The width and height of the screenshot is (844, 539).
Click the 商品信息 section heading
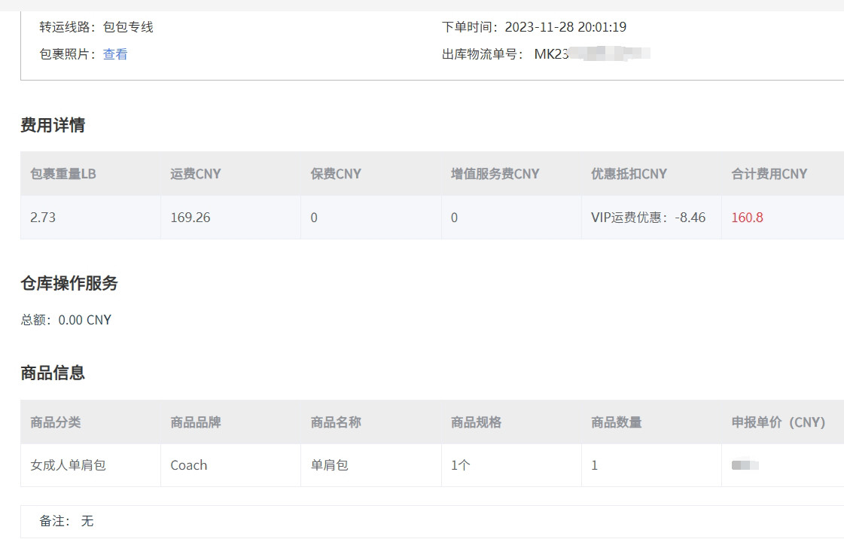tap(52, 373)
